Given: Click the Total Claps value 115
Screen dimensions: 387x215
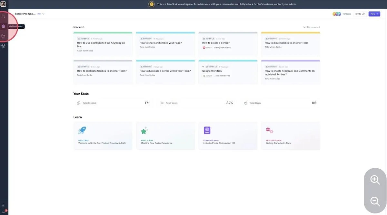Looking at the screenshot, I should (314, 103).
